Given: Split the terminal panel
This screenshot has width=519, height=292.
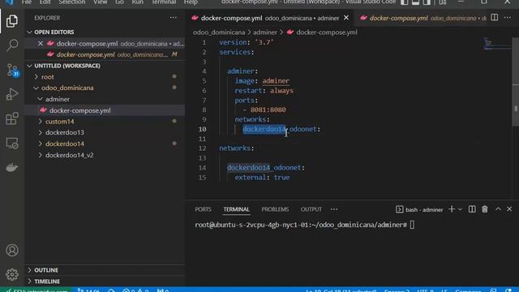Looking at the screenshot, I should click(472, 209).
